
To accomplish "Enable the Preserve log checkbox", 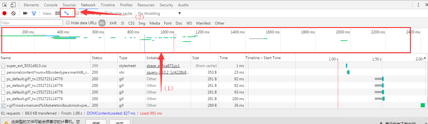I will coord(77,13).
